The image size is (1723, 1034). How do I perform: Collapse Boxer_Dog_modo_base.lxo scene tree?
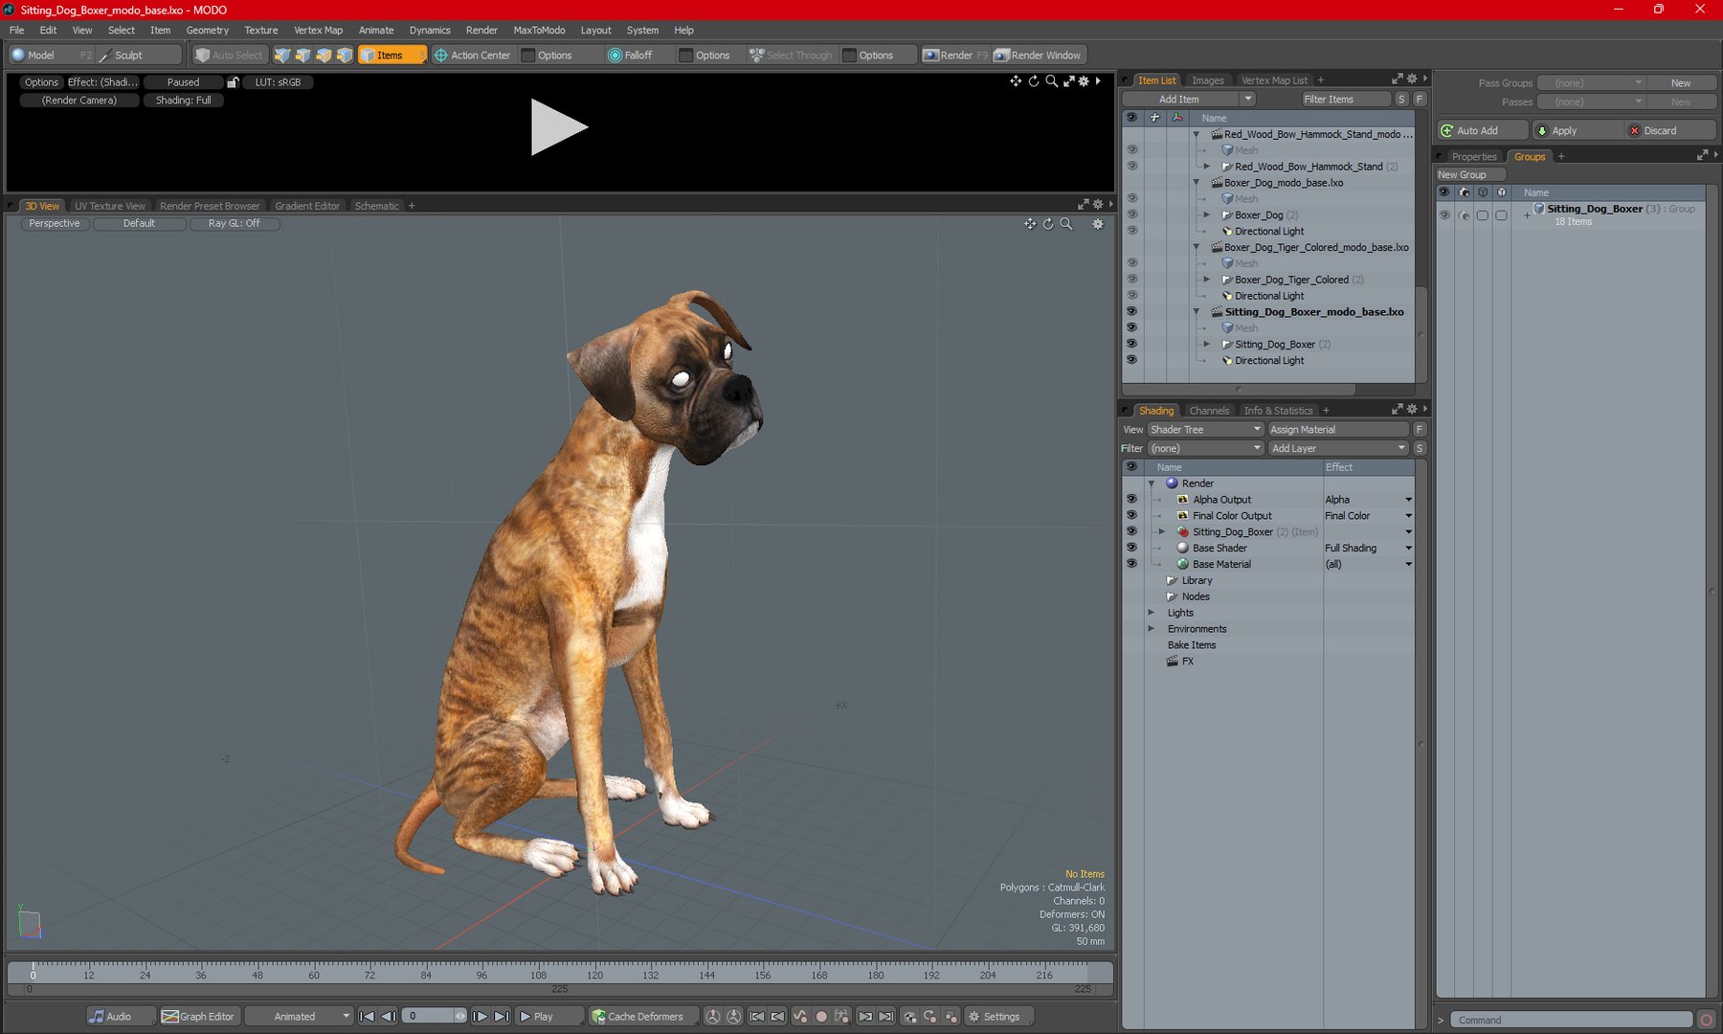point(1197,183)
